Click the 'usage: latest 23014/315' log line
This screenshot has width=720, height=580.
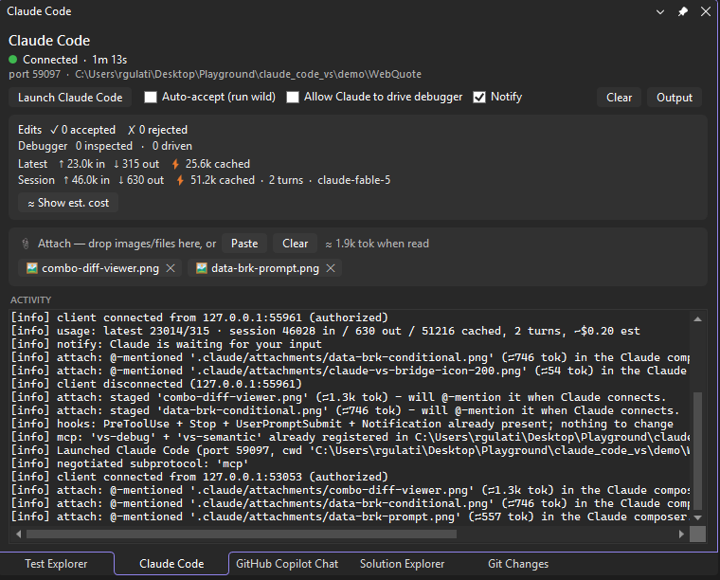point(325,331)
